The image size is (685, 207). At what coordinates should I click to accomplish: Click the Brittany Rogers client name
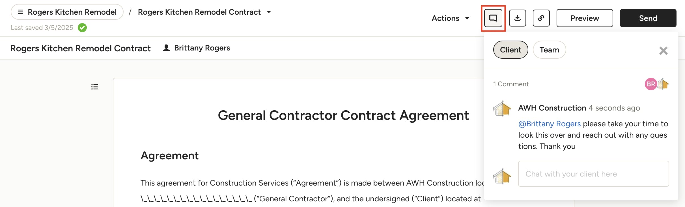(202, 48)
